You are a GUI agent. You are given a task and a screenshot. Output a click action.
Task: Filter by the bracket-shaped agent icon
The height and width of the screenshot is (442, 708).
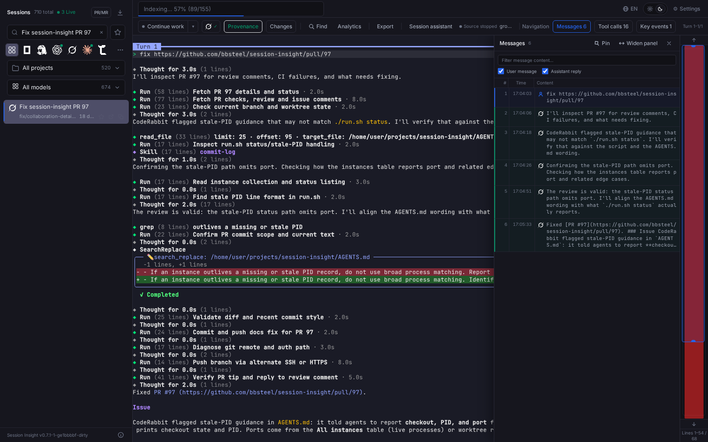[x=102, y=50]
